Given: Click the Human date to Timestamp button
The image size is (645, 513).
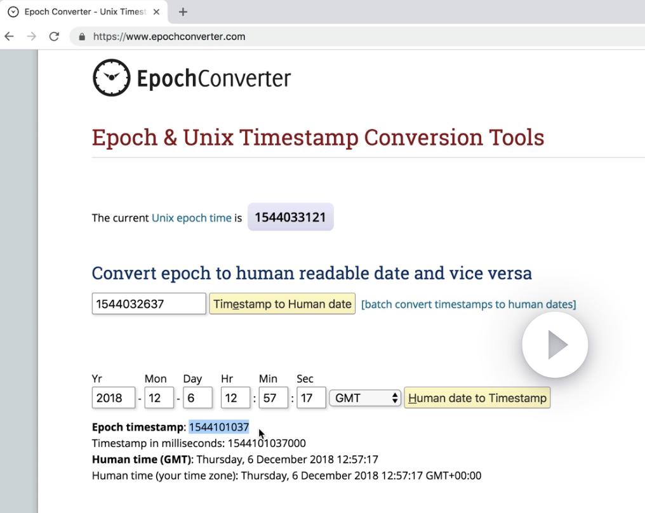Looking at the screenshot, I should coord(477,398).
